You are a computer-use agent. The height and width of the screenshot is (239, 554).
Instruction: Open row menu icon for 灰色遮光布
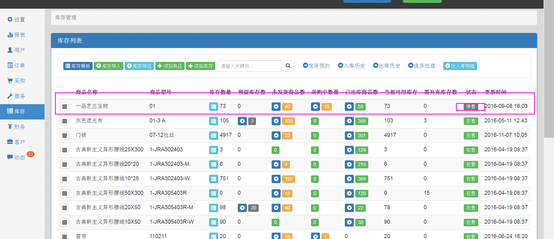pos(65,121)
